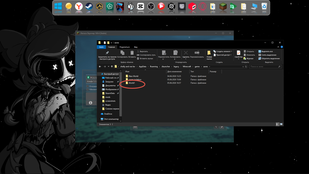Toggle the Обновит... checkbox in launcher

pyautogui.click(x=88, y=89)
